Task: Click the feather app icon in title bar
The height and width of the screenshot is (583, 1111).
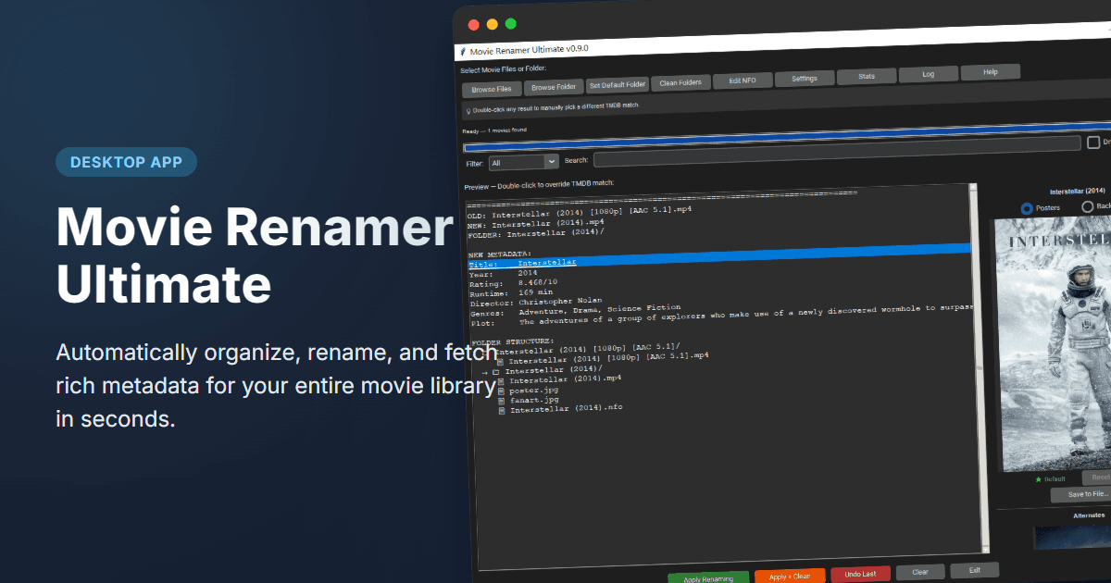Action: [462, 51]
